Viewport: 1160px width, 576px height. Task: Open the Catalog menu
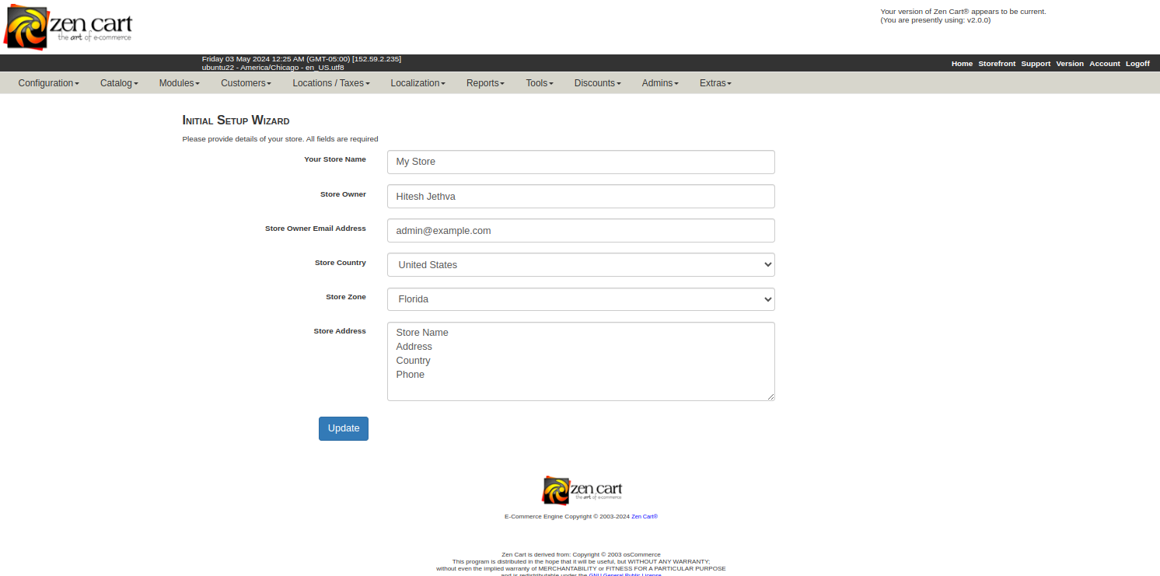119,83
